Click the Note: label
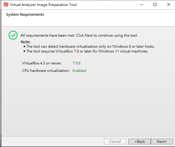The image size is (175, 147). coord(25,42)
